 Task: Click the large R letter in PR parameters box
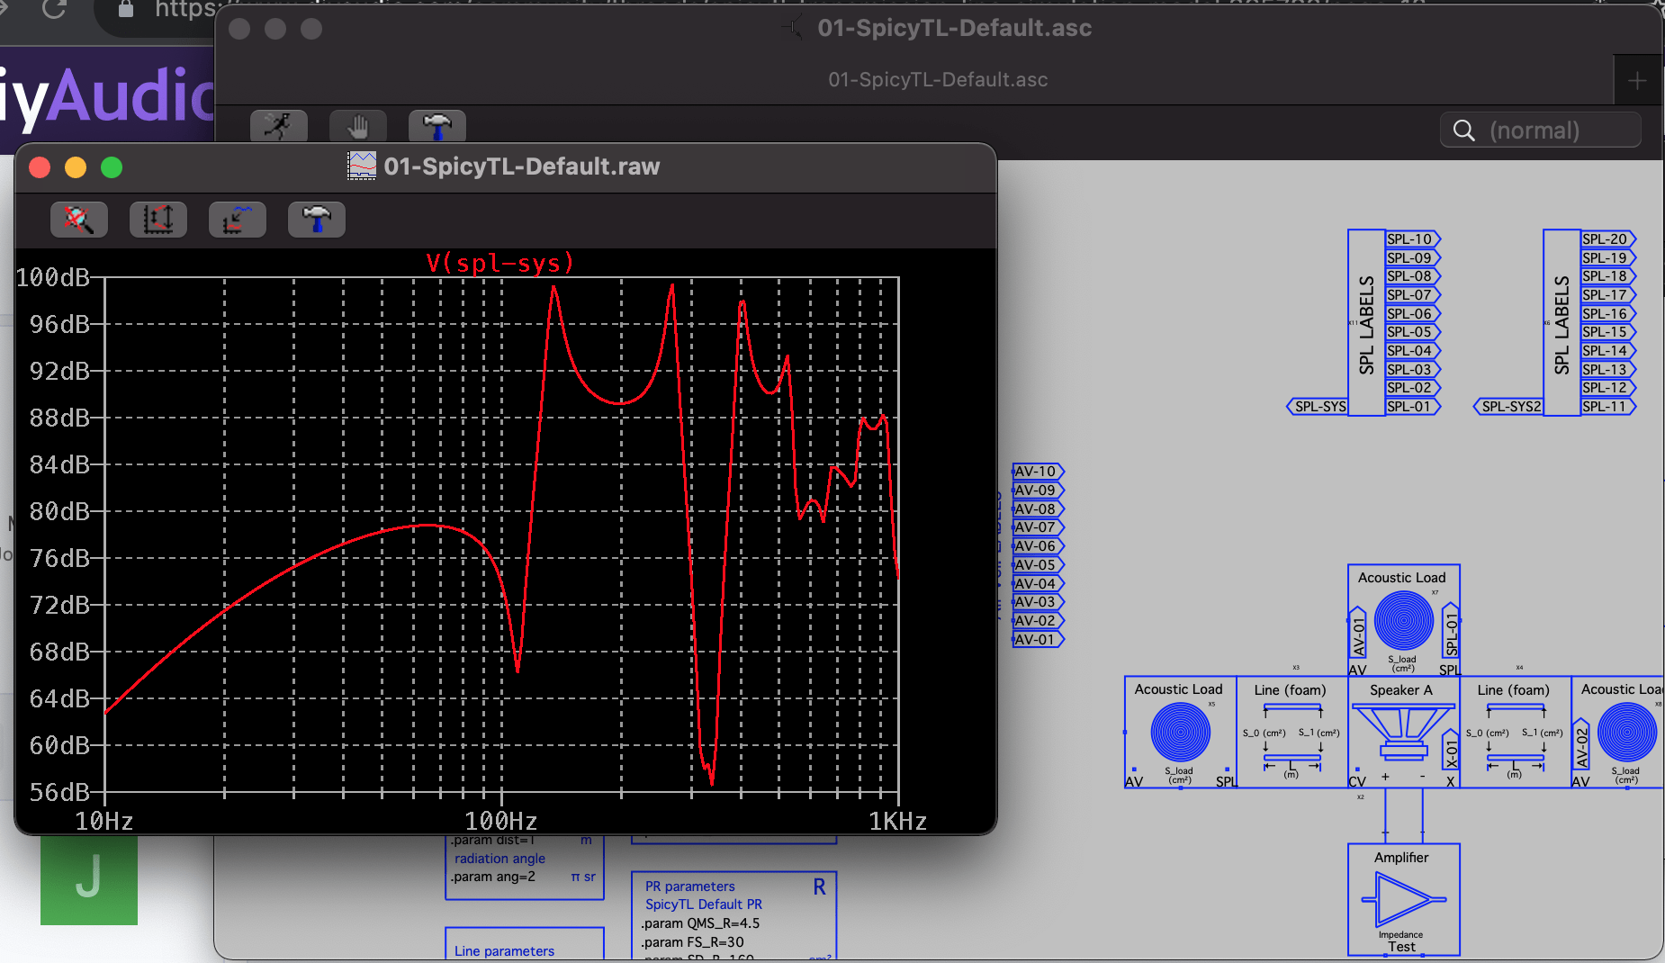[x=819, y=887]
